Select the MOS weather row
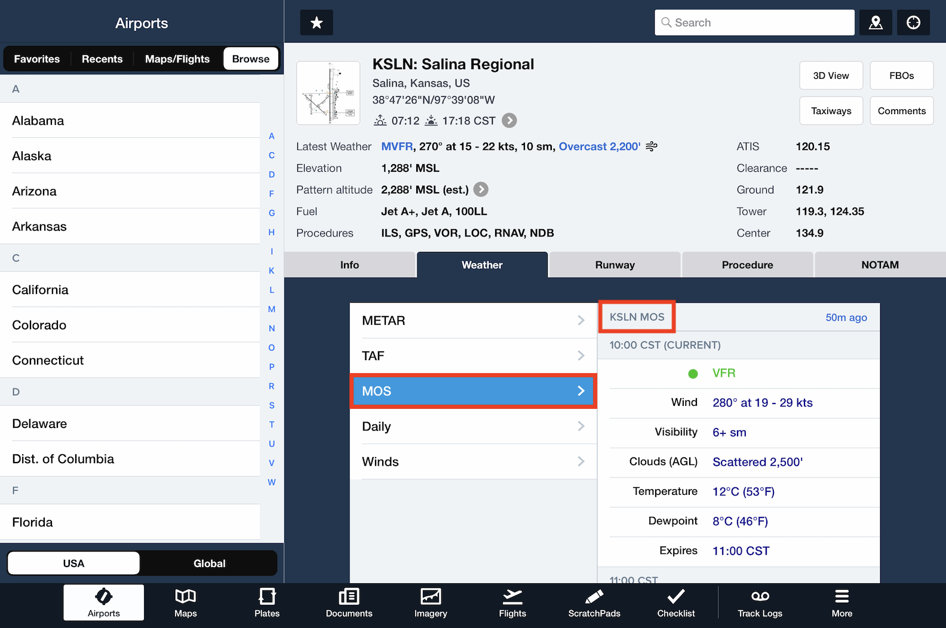Screen dimensions: 946x628 coord(473,391)
